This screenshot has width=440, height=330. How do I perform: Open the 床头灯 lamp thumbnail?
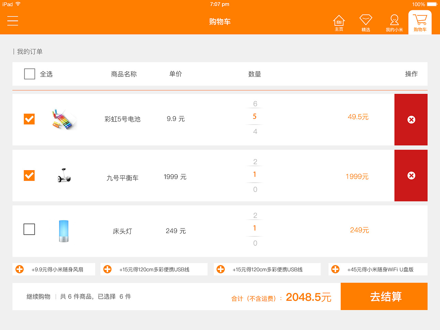tap(64, 231)
